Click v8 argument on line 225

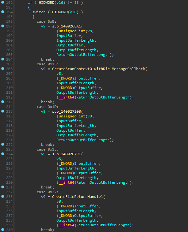click(59, 159)
